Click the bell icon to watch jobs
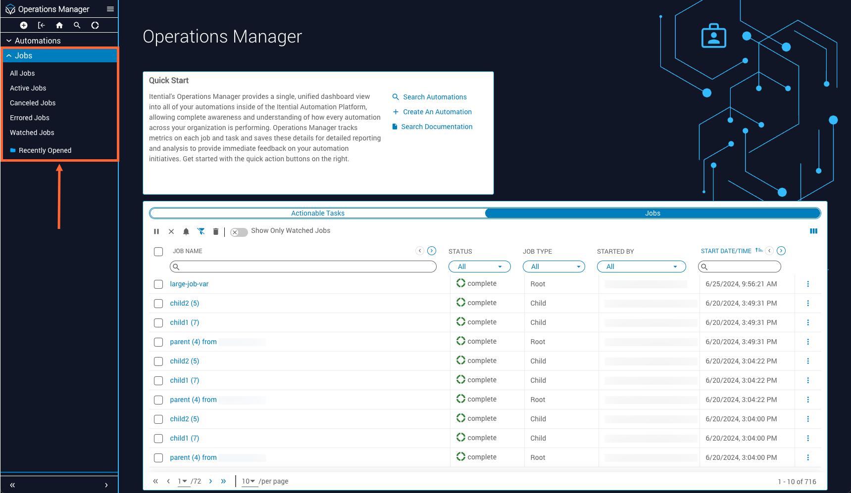Viewport: 851px width, 493px height. coord(186,231)
